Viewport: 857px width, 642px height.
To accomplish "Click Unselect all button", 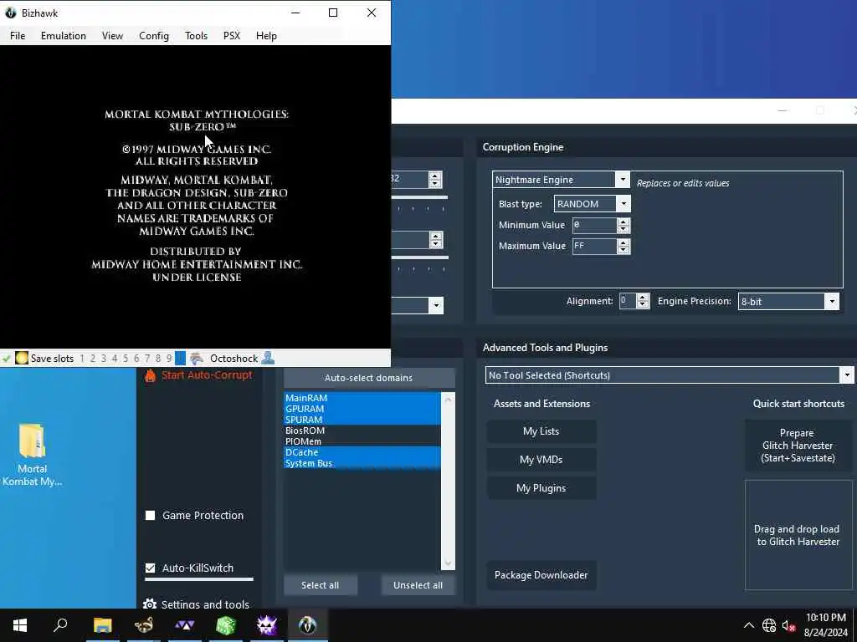I will pyautogui.click(x=418, y=584).
